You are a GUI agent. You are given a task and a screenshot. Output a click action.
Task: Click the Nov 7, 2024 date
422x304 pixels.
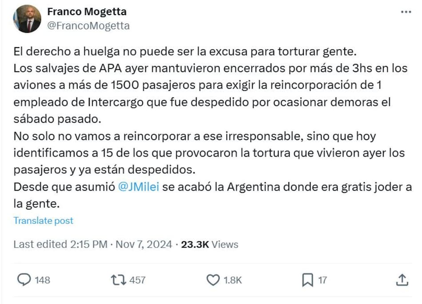tap(144, 244)
